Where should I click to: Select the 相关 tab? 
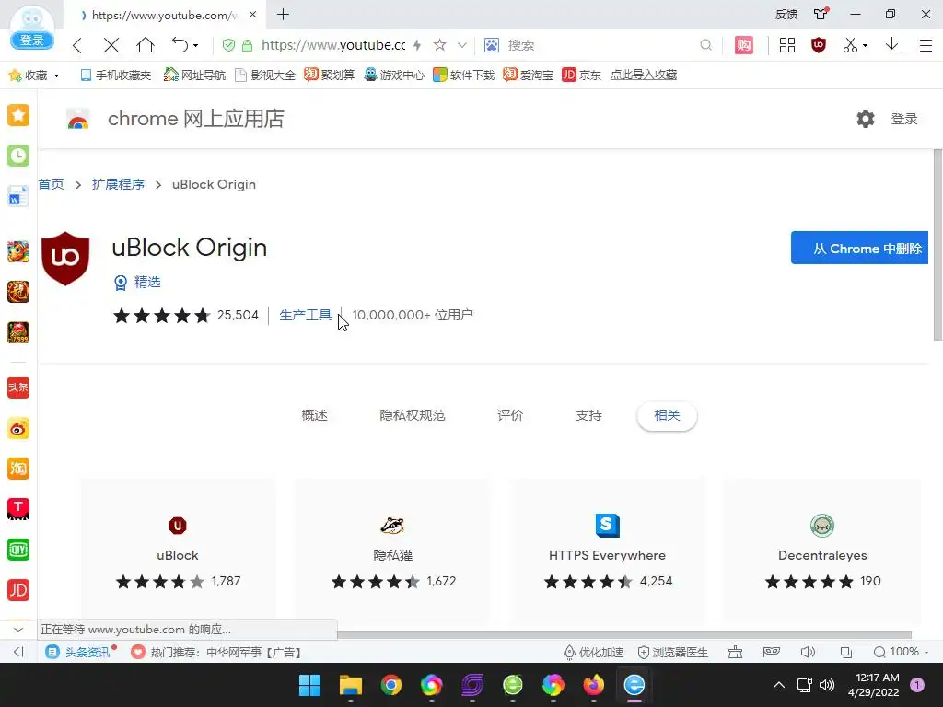coord(667,415)
